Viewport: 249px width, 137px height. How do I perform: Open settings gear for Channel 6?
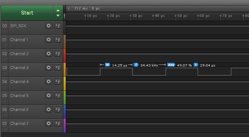coord(49,109)
